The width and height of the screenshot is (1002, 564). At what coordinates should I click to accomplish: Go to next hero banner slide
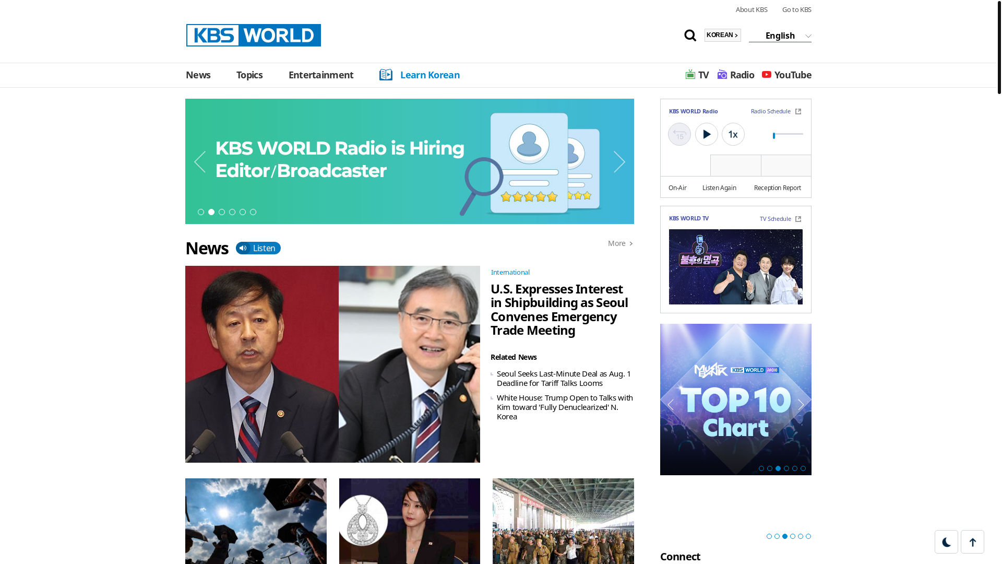click(x=619, y=162)
